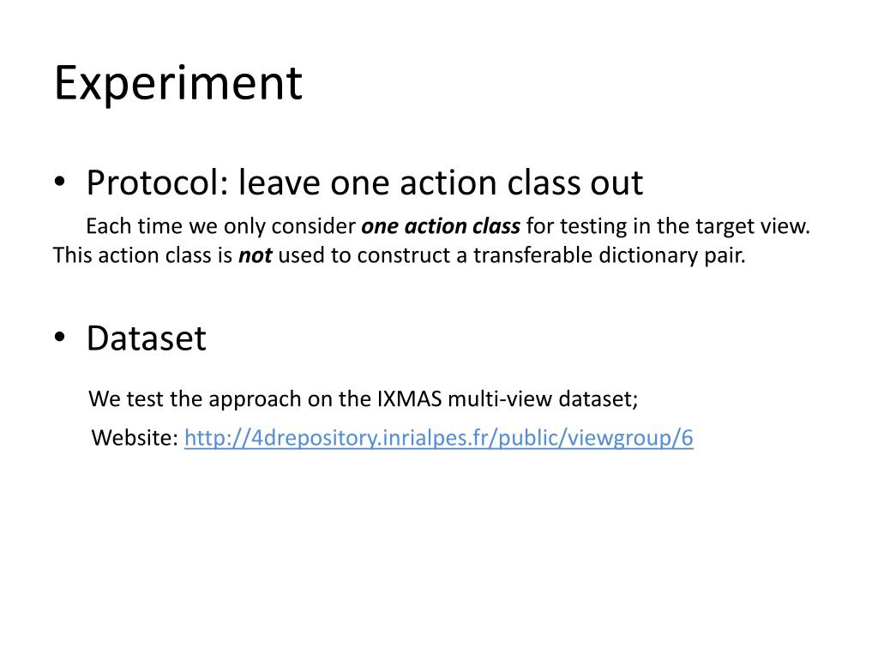The width and height of the screenshot is (878, 658).
Task: Click the bullet dot before Protocol
Action: [59, 182]
